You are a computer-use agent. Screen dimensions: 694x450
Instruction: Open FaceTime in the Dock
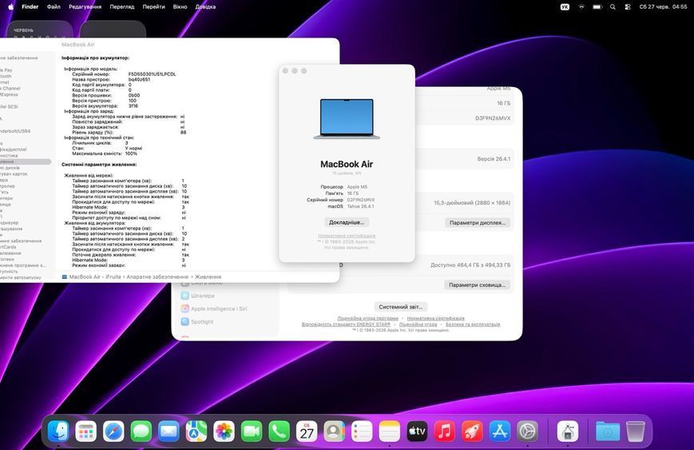(x=252, y=431)
